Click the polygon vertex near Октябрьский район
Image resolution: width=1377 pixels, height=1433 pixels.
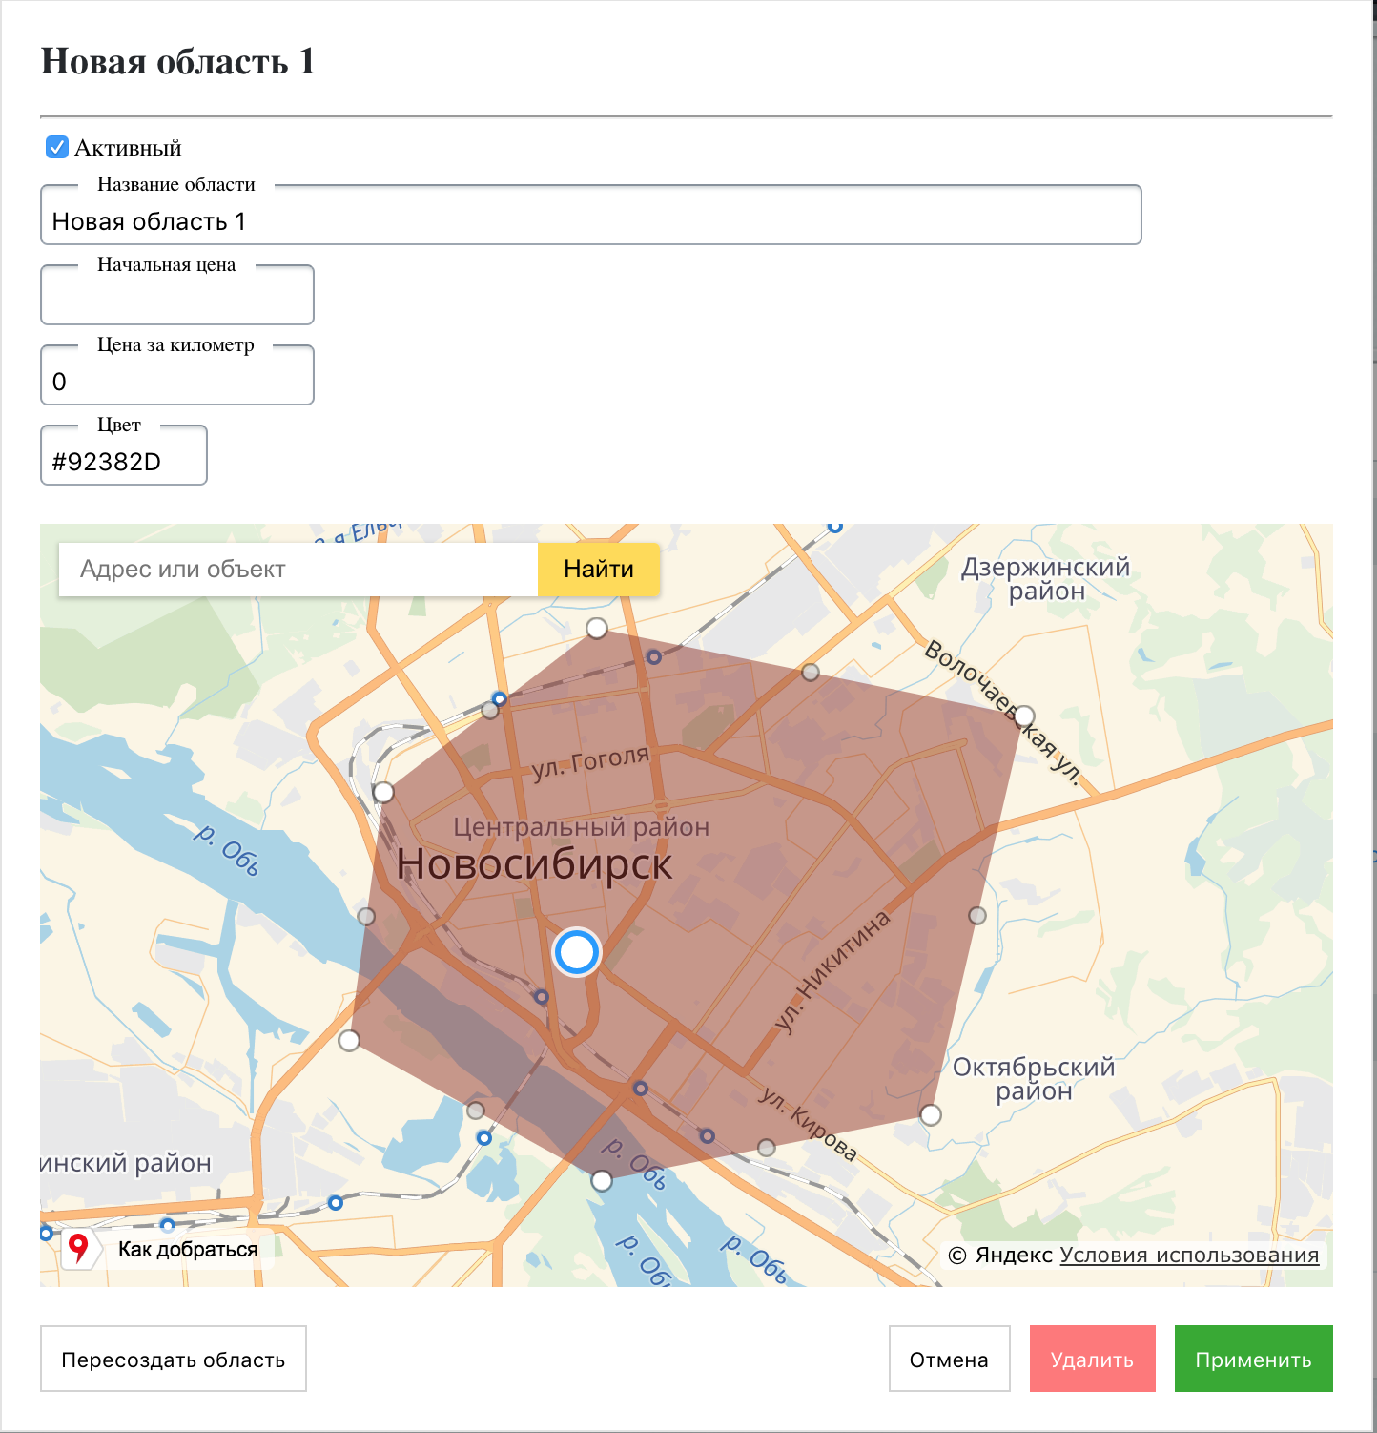(x=931, y=1114)
